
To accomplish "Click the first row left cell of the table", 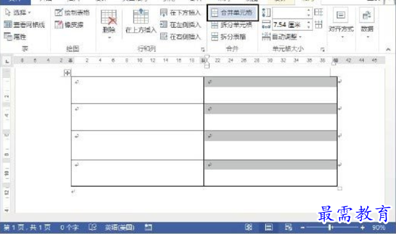I will [137, 90].
